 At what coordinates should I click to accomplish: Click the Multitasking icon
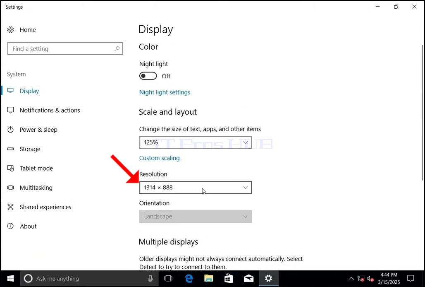coord(10,188)
